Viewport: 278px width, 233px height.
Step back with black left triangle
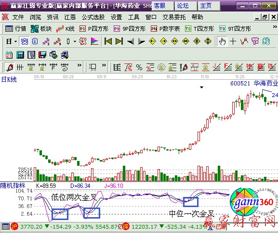131,41
